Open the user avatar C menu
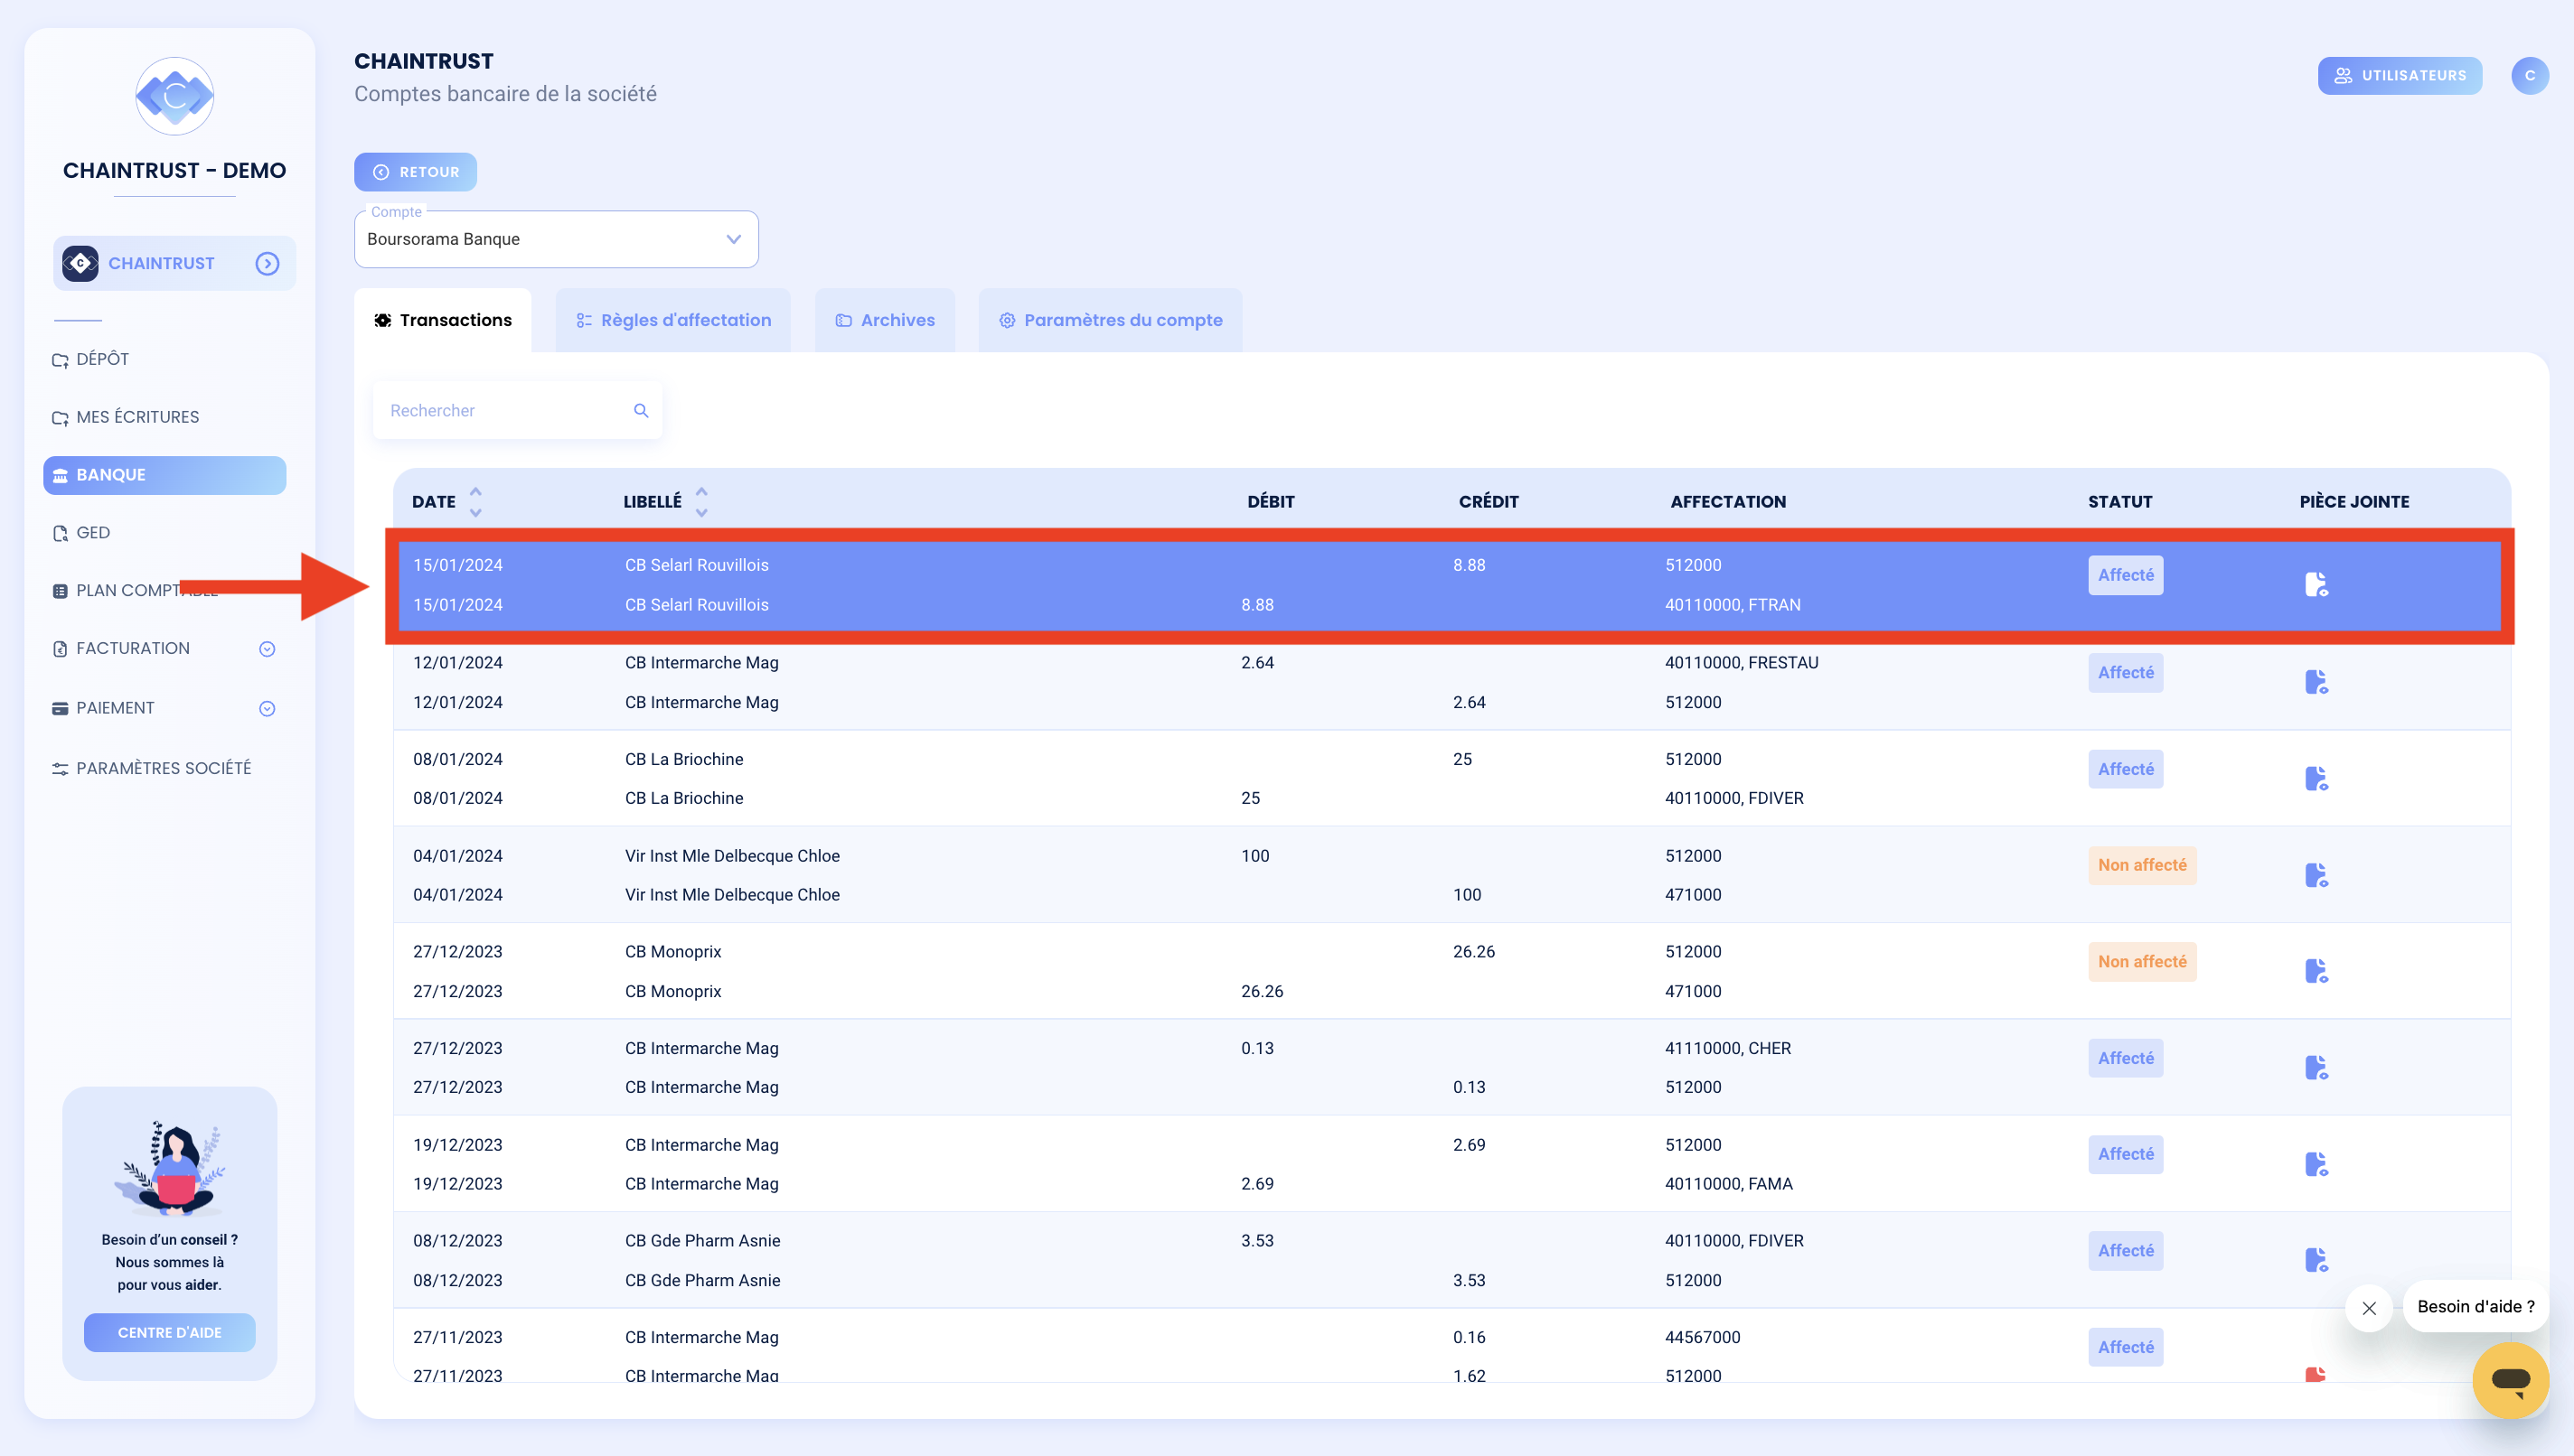 [2529, 76]
